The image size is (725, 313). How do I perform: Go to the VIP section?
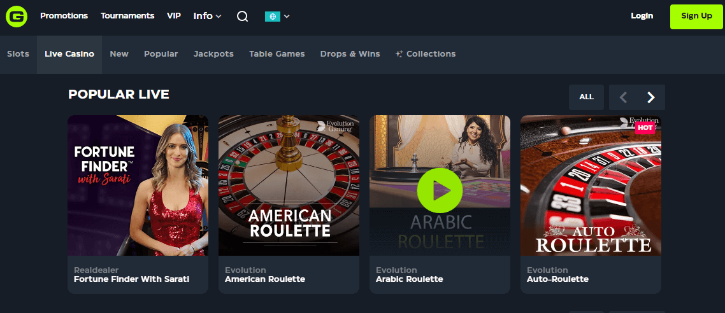174,16
